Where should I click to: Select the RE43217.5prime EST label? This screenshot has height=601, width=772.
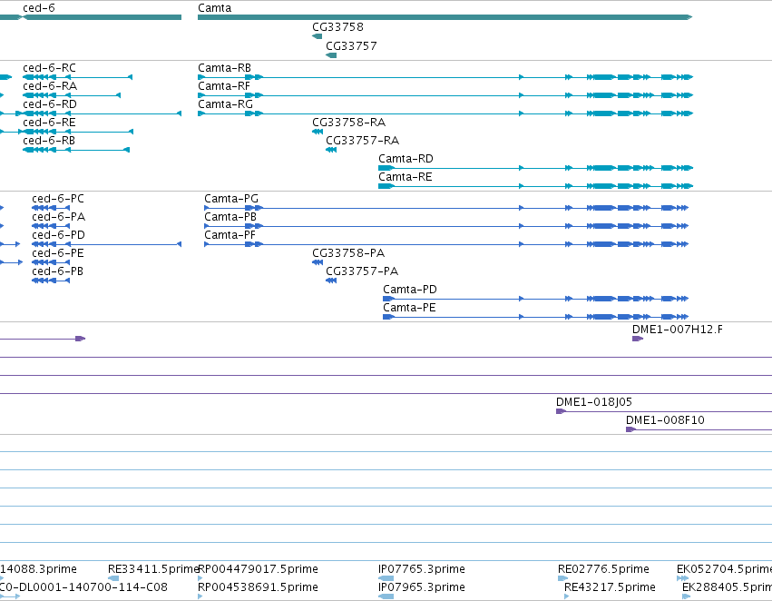click(x=610, y=587)
